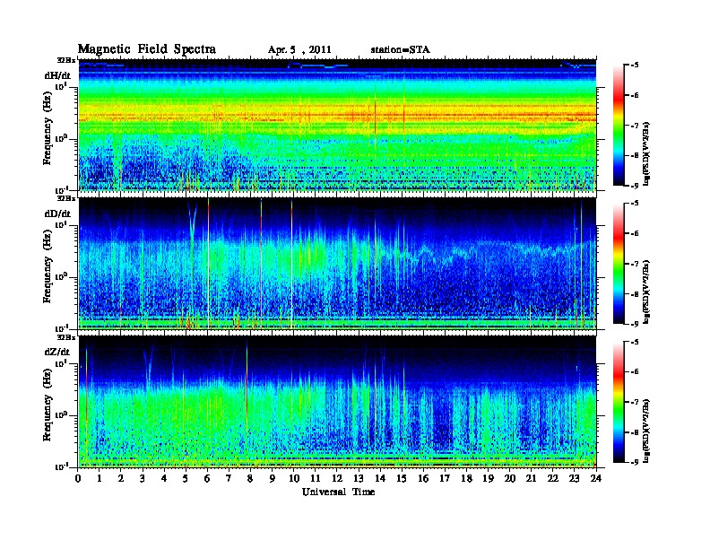This screenshot has width=710, height=549.
Task: Click the "-7" value on dD/dt color scale
Action: pyautogui.click(x=634, y=264)
